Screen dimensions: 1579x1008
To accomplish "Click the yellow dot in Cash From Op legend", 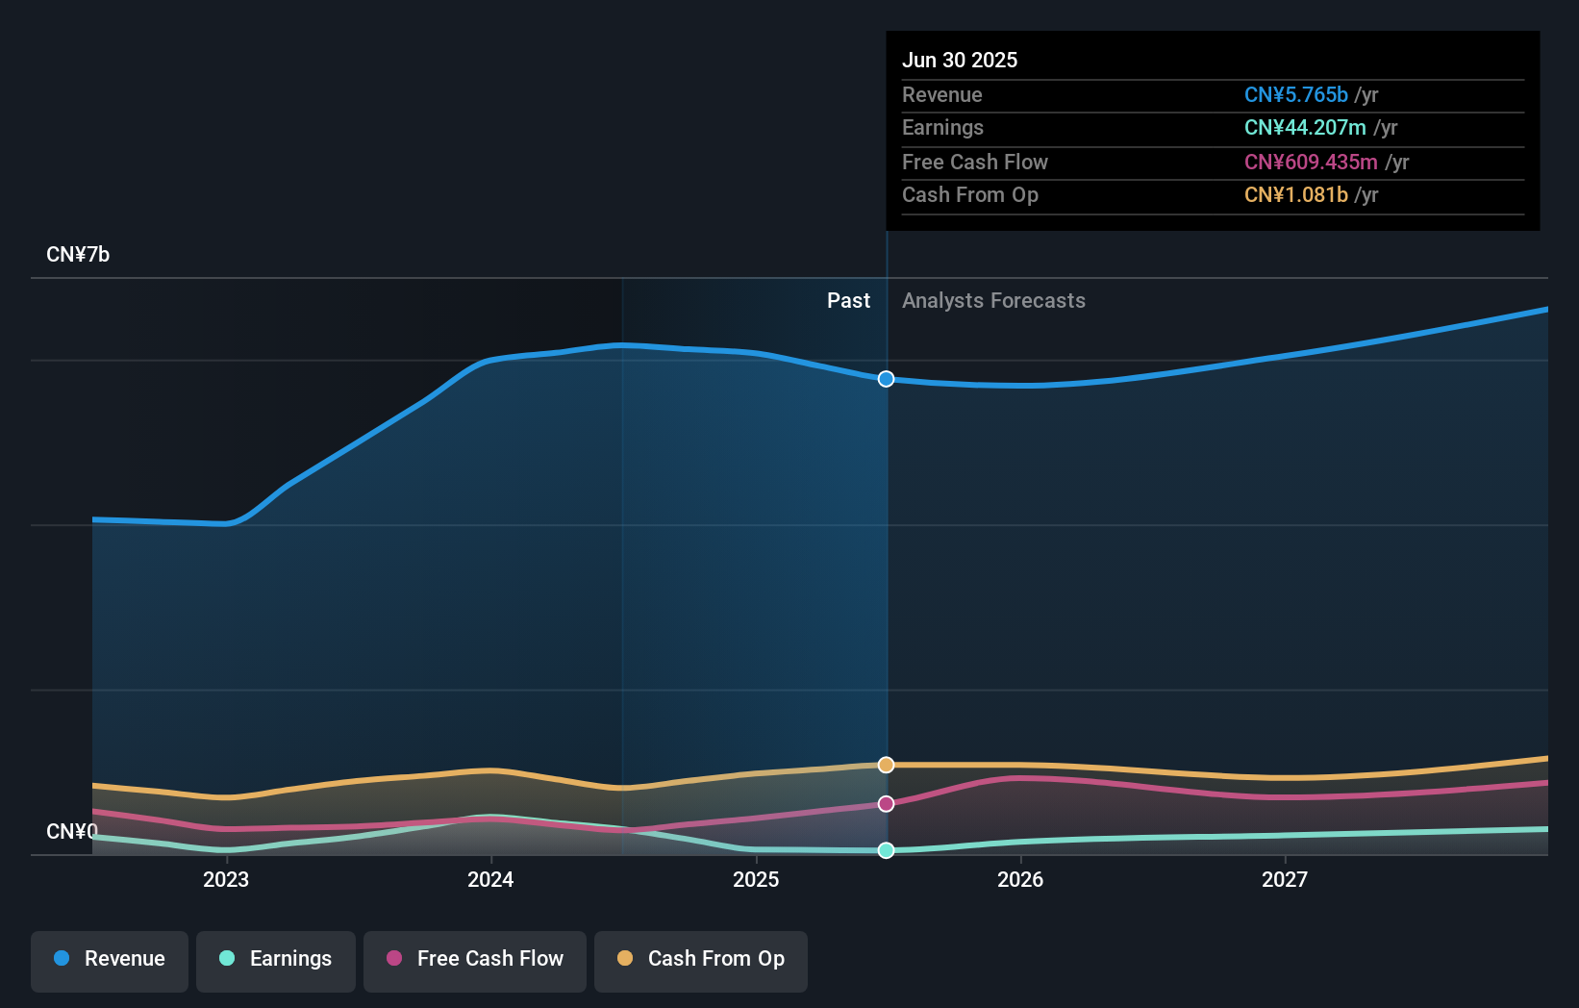I will pos(624,959).
